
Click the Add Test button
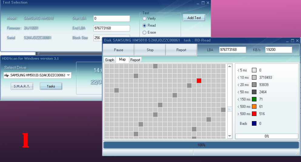coord(194,18)
